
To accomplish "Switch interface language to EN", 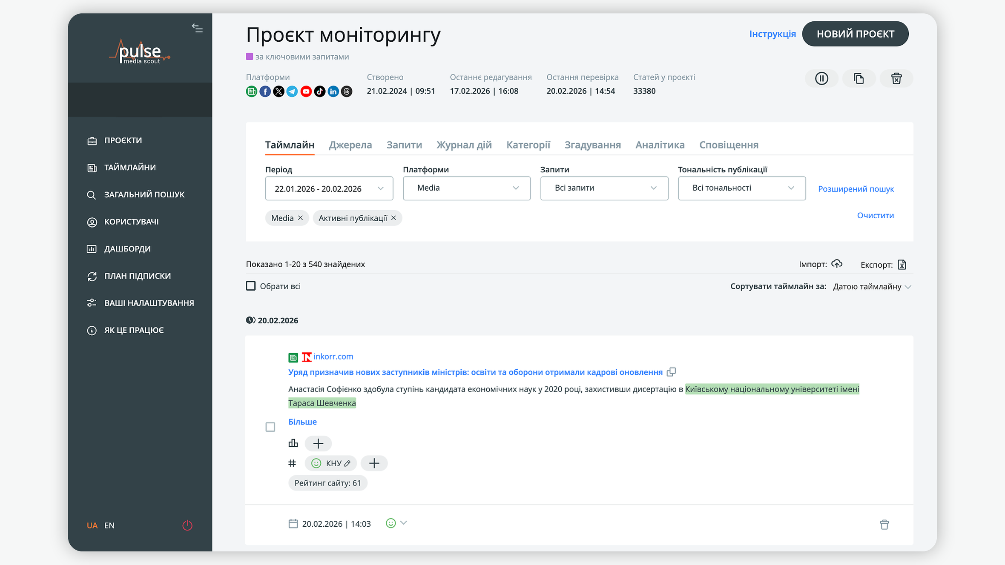I will point(109,525).
